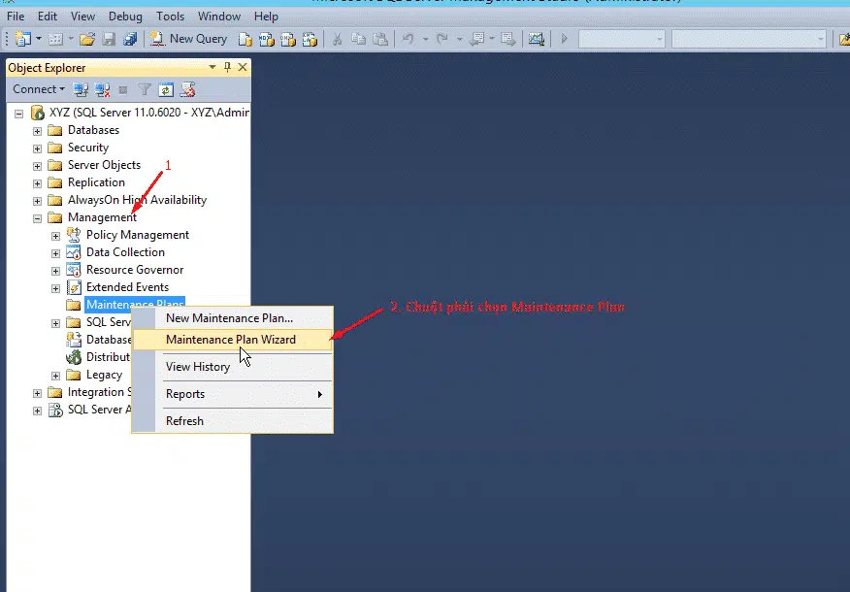Expand the Resource Governor node

[56, 271]
